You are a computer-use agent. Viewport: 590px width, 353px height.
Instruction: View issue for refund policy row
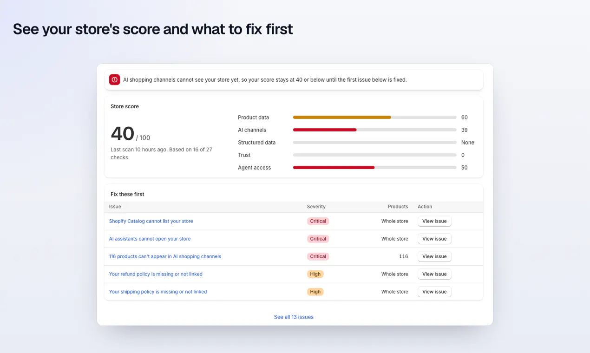click(x=434, y=274)
